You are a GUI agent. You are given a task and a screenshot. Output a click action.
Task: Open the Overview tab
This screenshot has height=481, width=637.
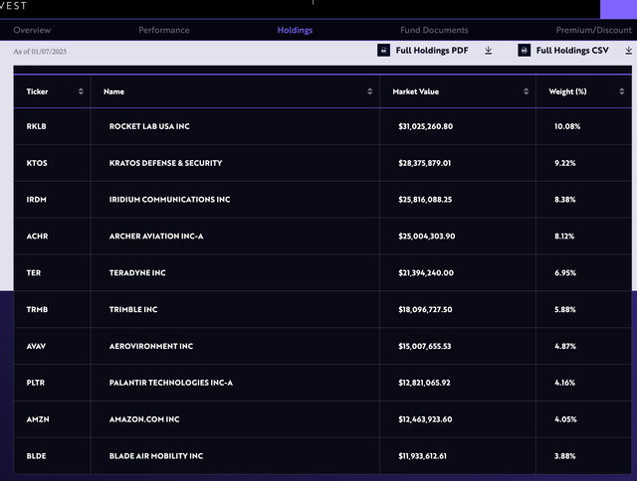[32, 30]
